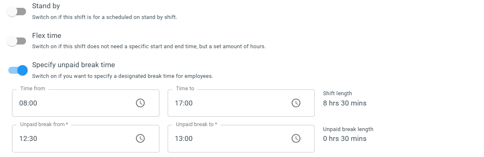
Task: Focus the Time from field showing 08:00
Action: (85, 103)
